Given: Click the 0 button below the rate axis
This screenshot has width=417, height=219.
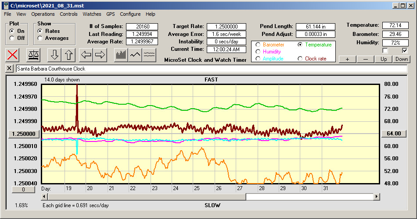Looking at the screenshot, I should tap(23, 190).
